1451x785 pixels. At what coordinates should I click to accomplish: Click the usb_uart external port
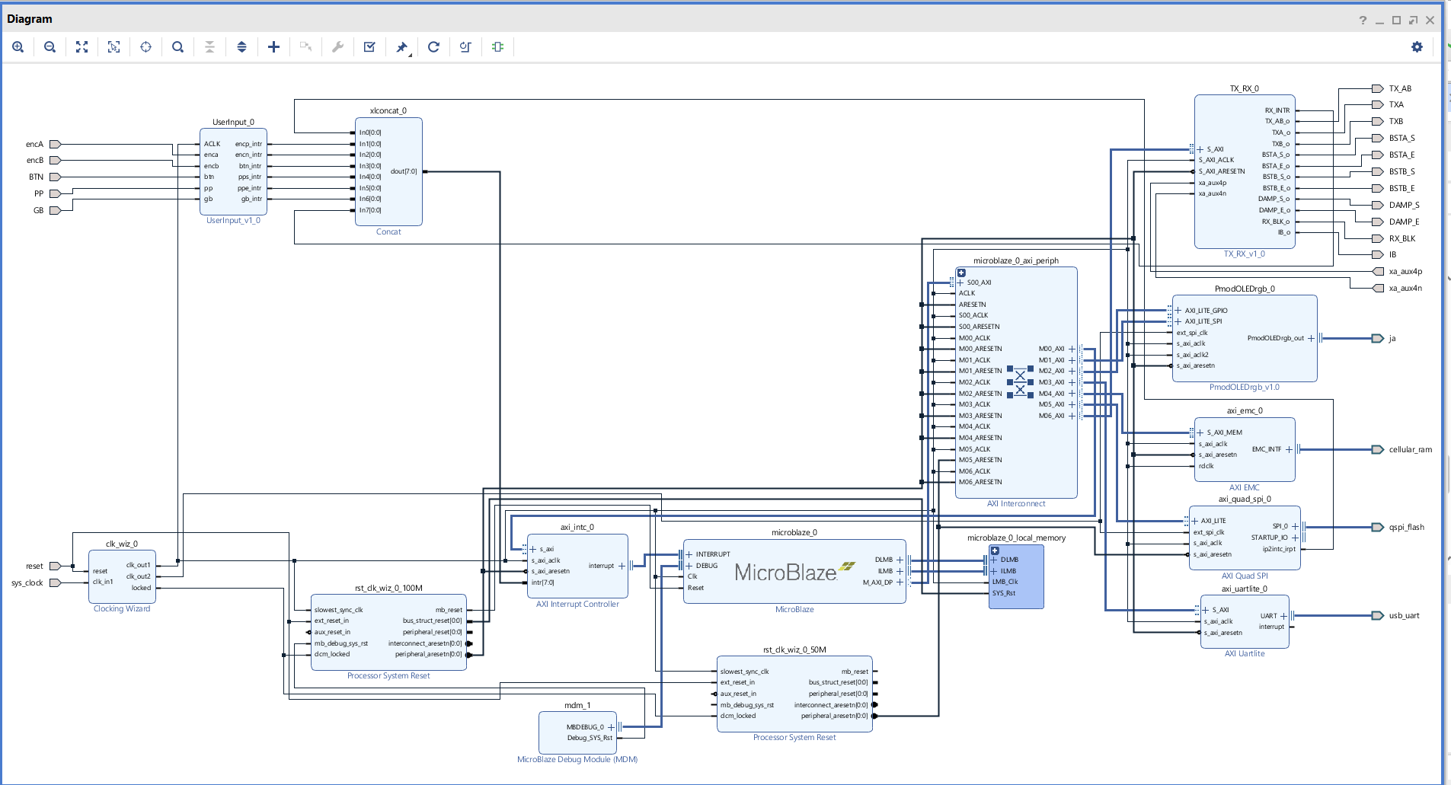[x=1377, y=615]
